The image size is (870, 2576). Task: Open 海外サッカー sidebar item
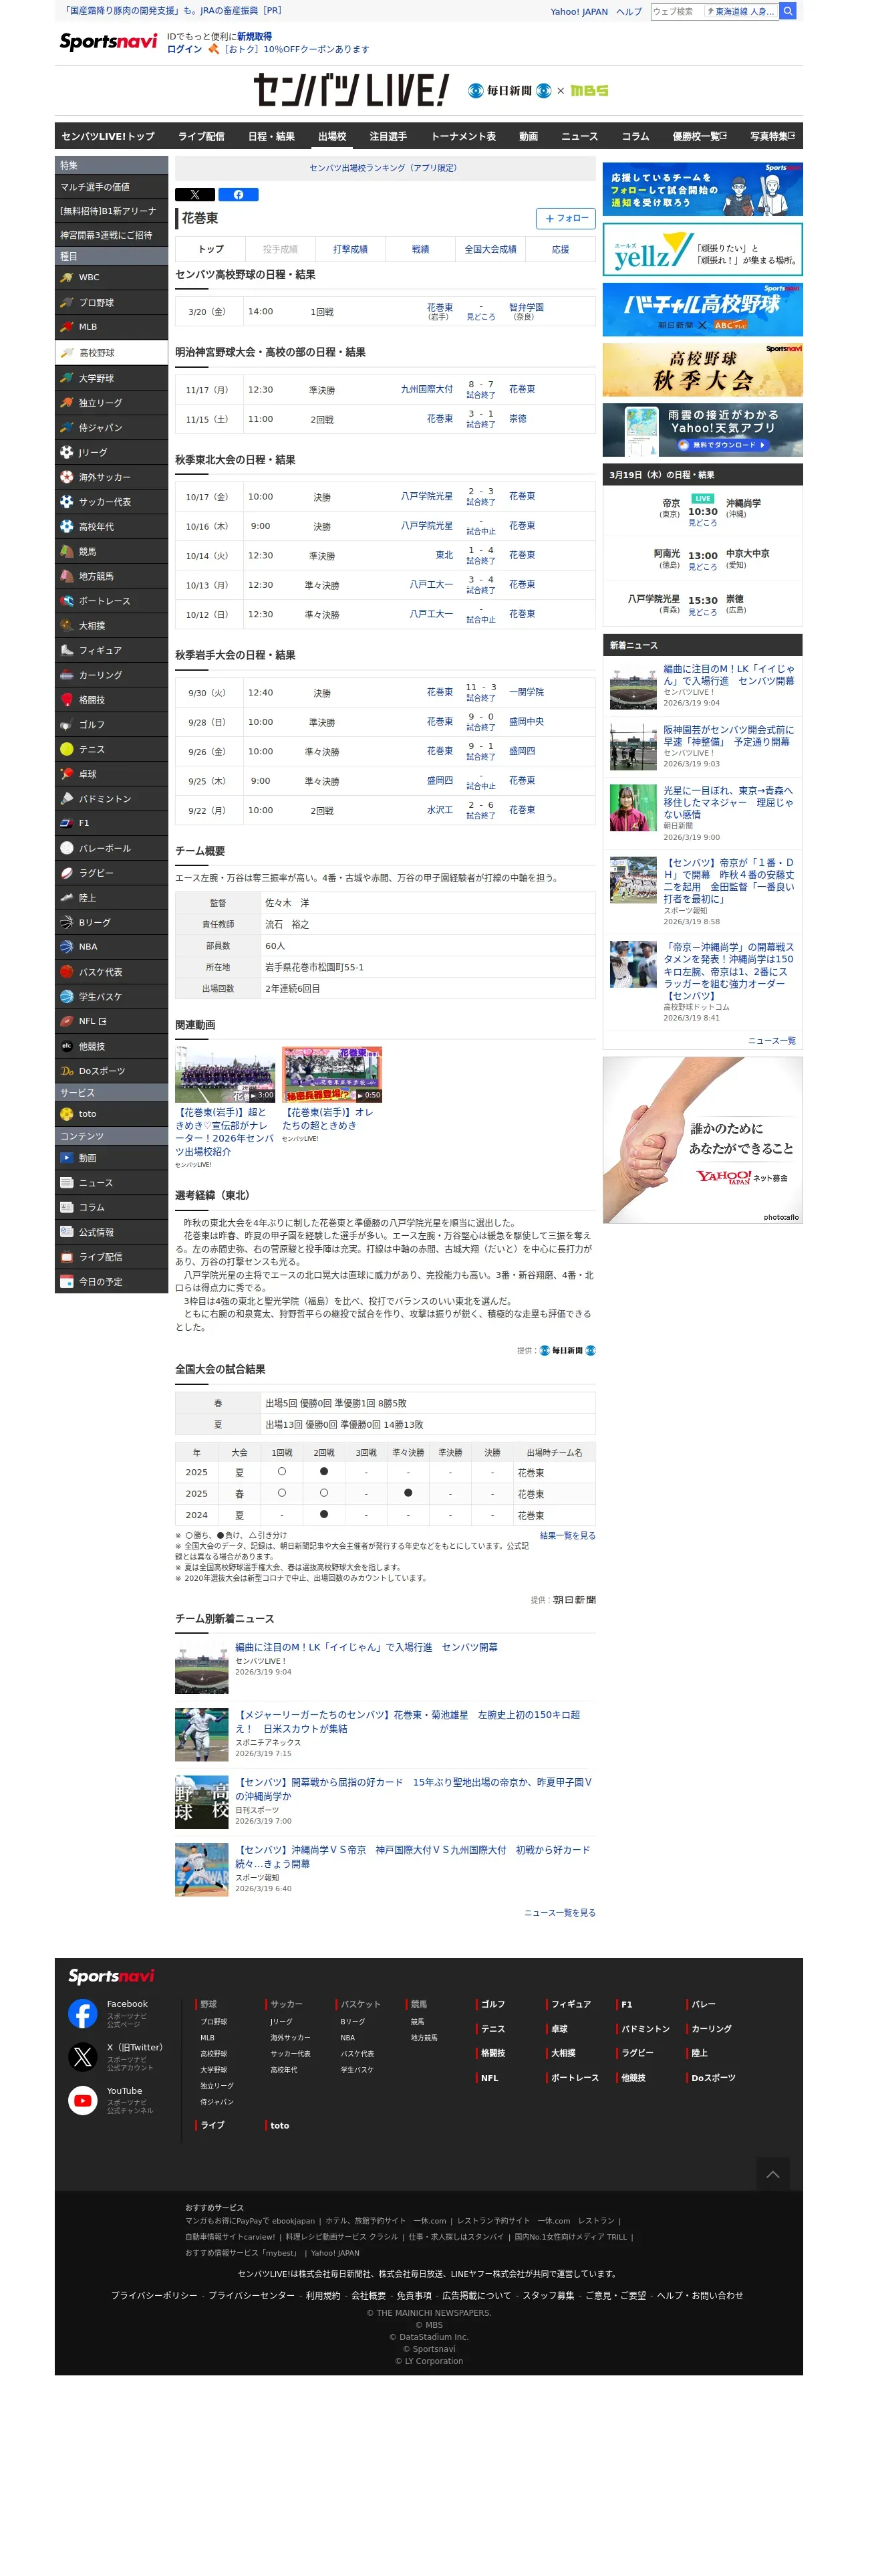(x=111, y=477)
